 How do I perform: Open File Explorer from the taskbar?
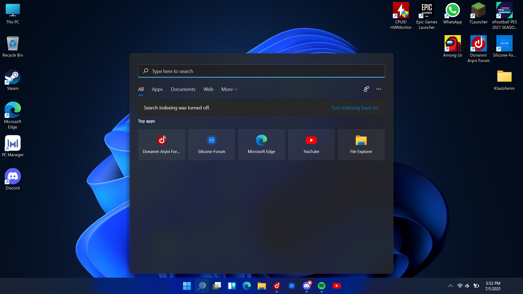(262, 286)
